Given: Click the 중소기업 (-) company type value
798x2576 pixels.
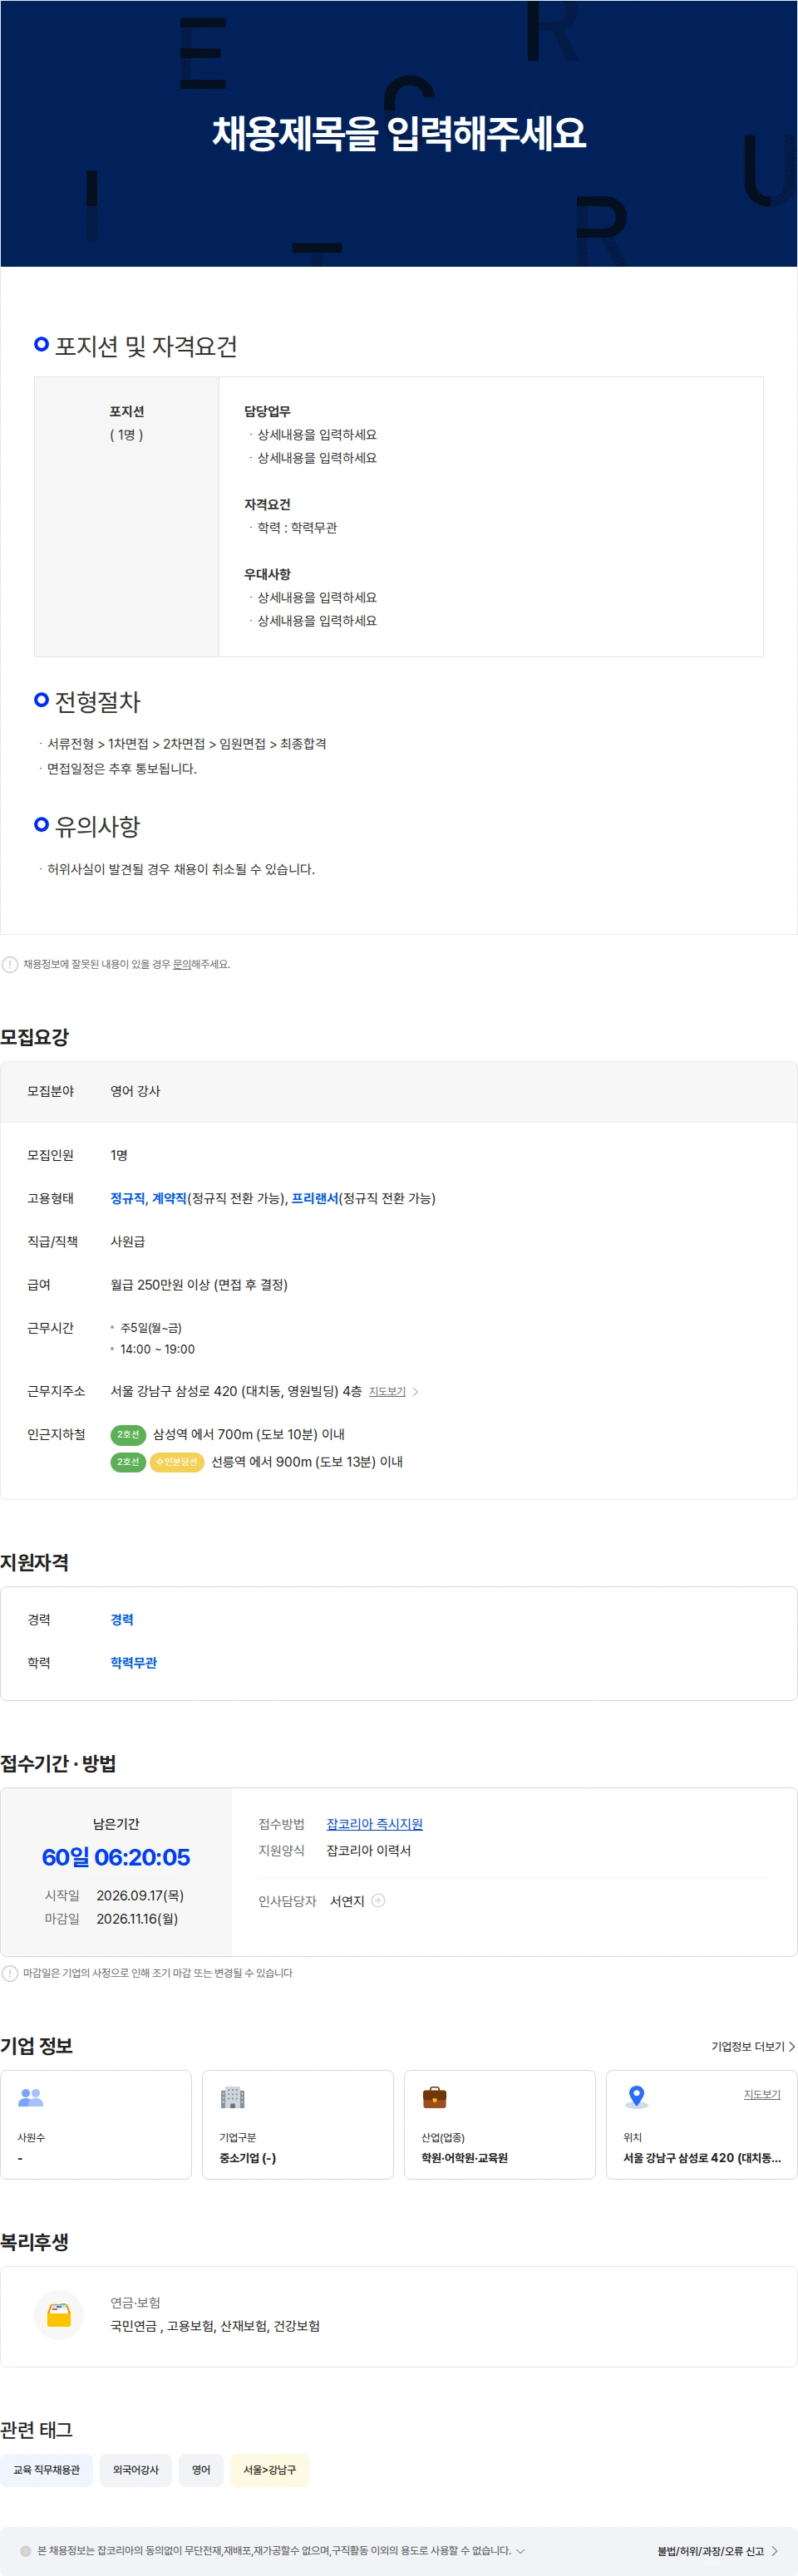Looking at the screenshot, I should point(248,2158).
